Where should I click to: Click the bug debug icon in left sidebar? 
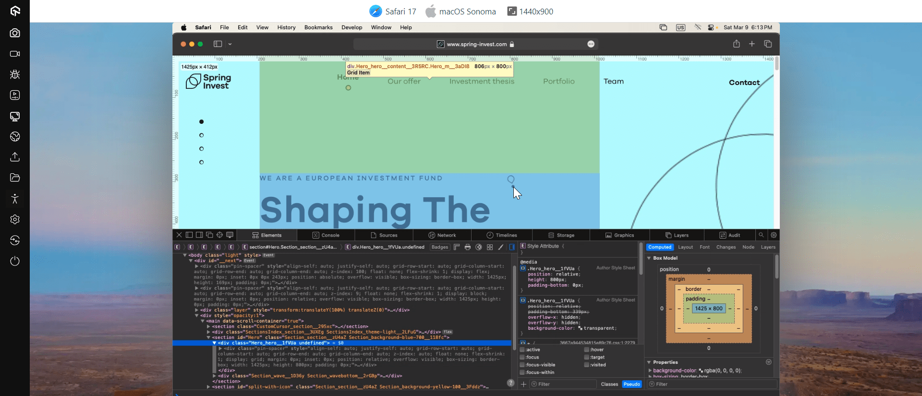(15, 74)
